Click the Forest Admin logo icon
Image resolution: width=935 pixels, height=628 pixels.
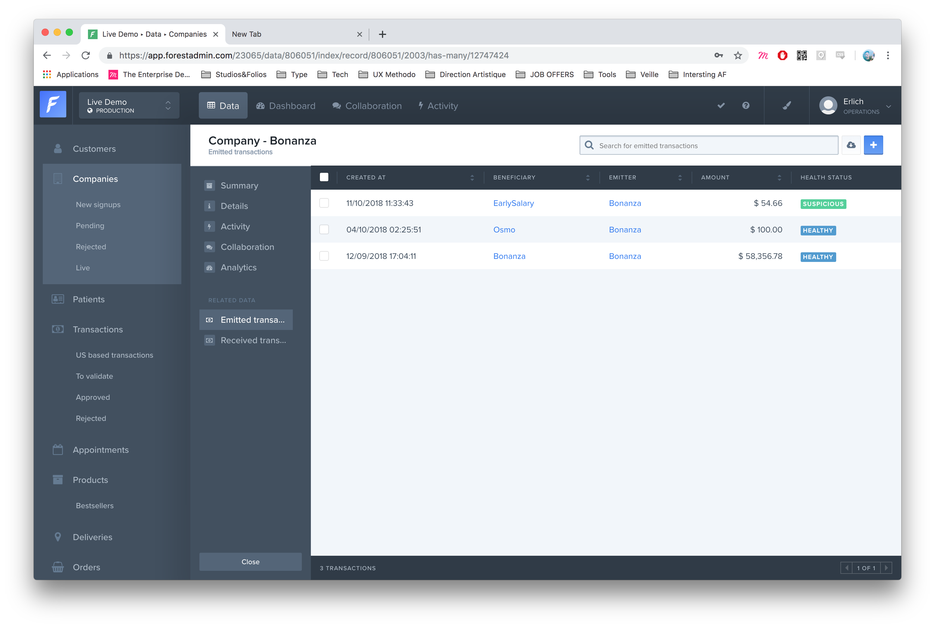pyautogui.click(x=53, y=104)
